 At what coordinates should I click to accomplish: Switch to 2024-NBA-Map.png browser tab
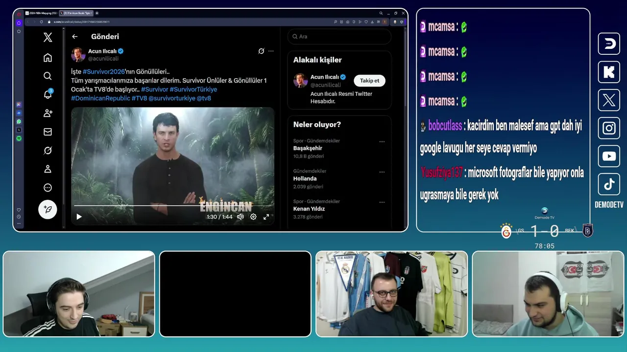[41, 13]
